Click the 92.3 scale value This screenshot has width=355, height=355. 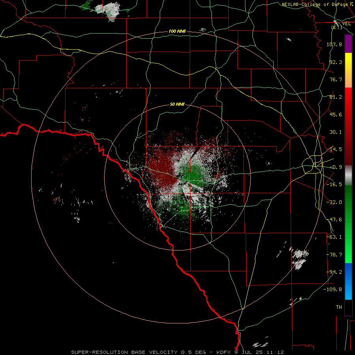click(x=336, y=62)
